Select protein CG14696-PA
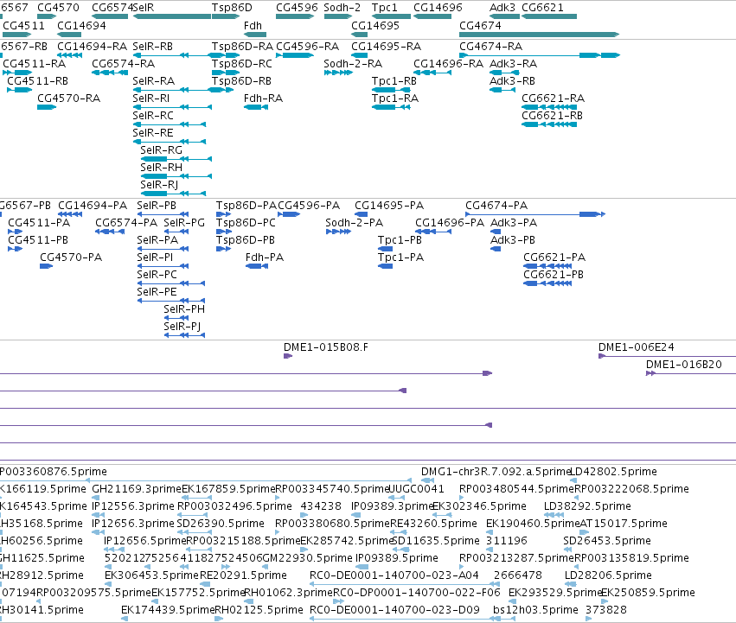This screenshot has height=623, width=736. click(x=450, y=223)
